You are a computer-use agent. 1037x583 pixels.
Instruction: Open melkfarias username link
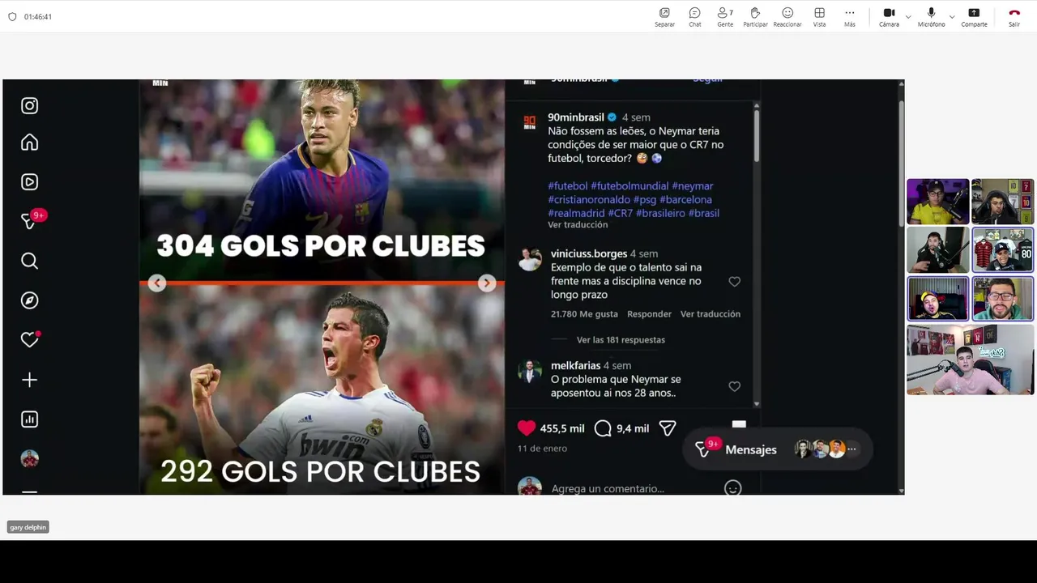575,366
